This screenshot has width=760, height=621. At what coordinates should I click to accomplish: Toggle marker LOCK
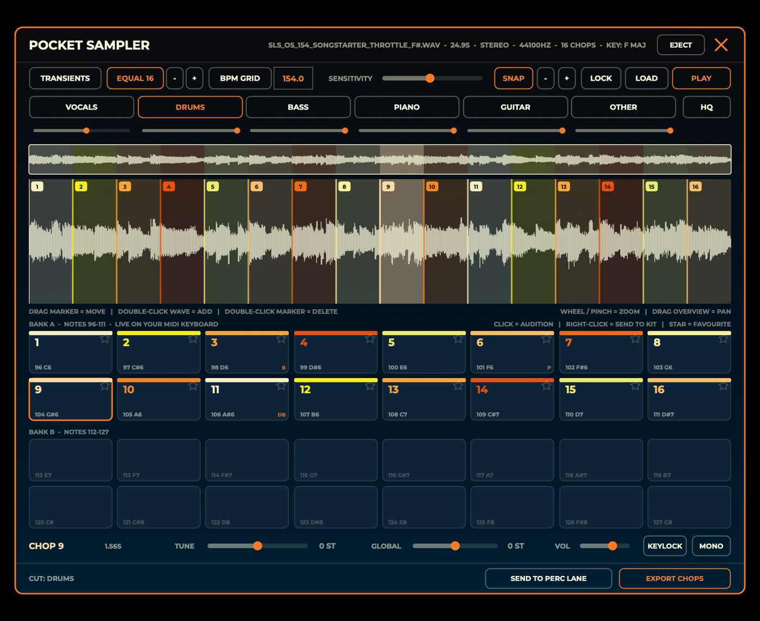(601, 78)
